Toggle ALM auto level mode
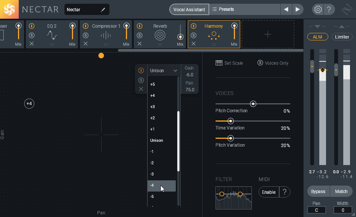Viewport: 356px width, 217px height. pos(318,37)
